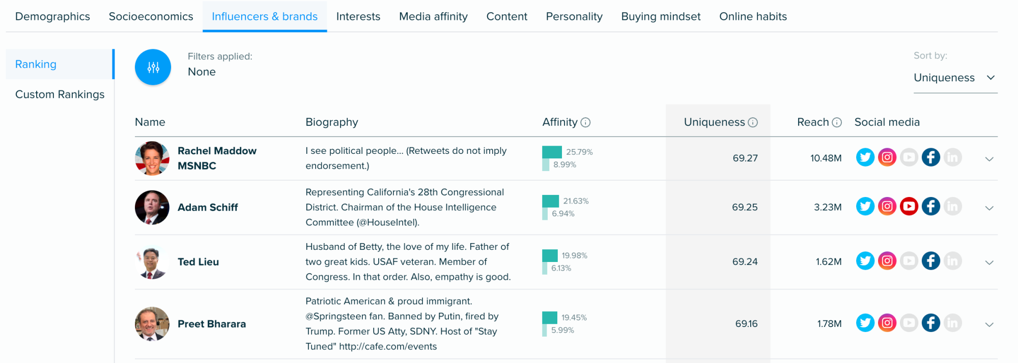The height and width of the screenshot is (363, 1018).
Task: Select Custom Rankings in the sidebar
Action: point(60,94)
